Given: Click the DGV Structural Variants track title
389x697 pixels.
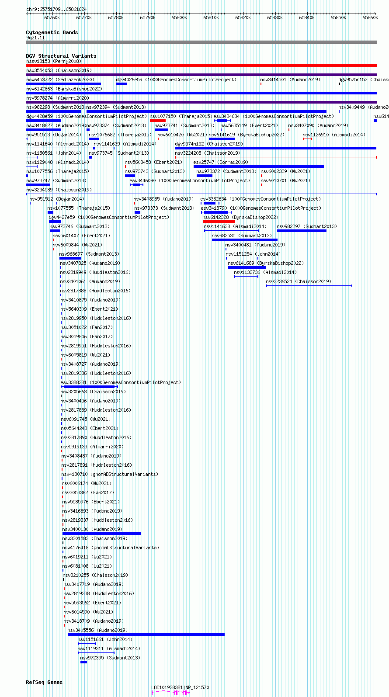Looking at the screenshot, I should coord(61,56).
